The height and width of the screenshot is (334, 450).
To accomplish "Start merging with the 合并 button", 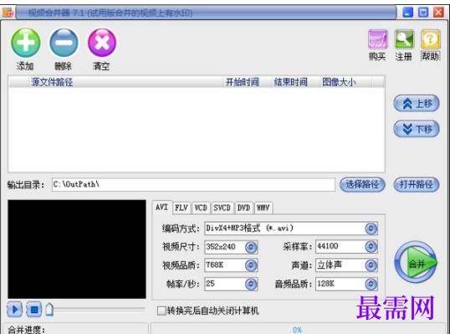I will (x=416, y=263).
